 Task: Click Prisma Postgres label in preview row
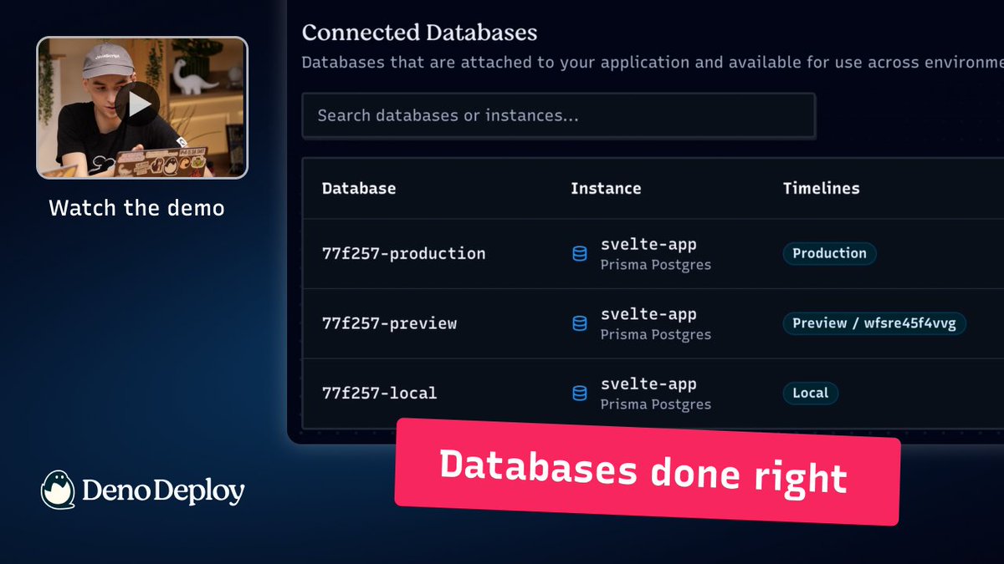656,334
